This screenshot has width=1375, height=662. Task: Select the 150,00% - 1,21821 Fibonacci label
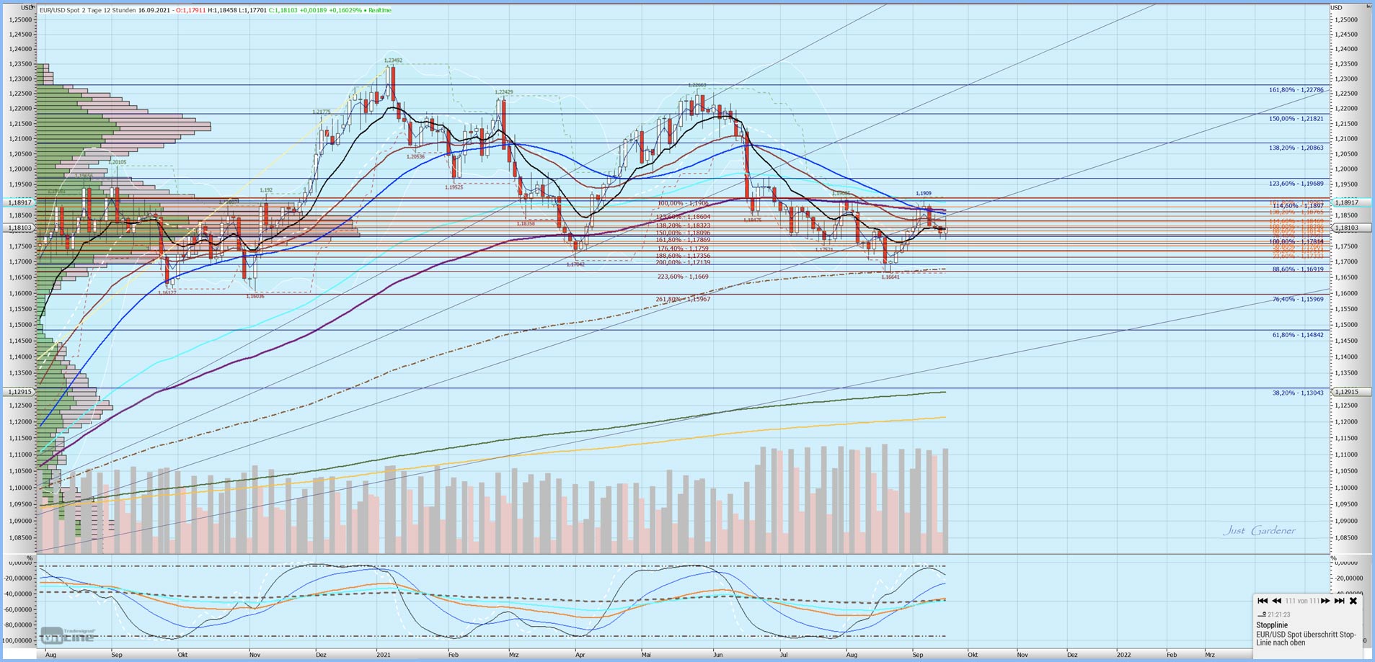(x=1296, y=118)
